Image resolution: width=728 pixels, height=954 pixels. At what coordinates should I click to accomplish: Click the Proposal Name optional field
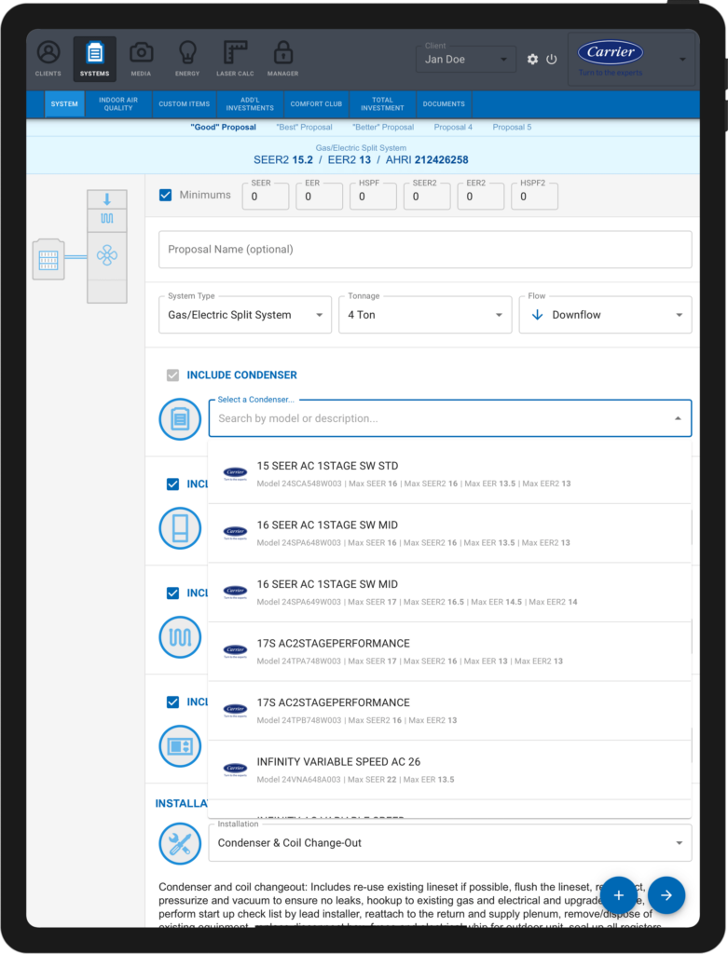pyautogui.click(x=425, y=250)
